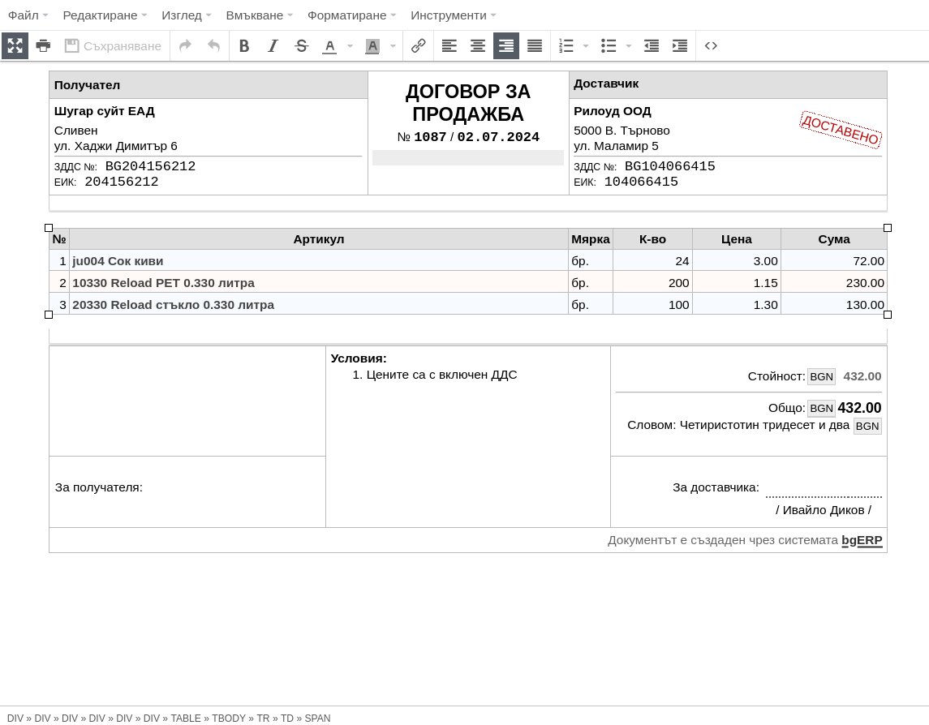
Task: Toggle fullscreen mode icon
Action: (x=15, y=45)
